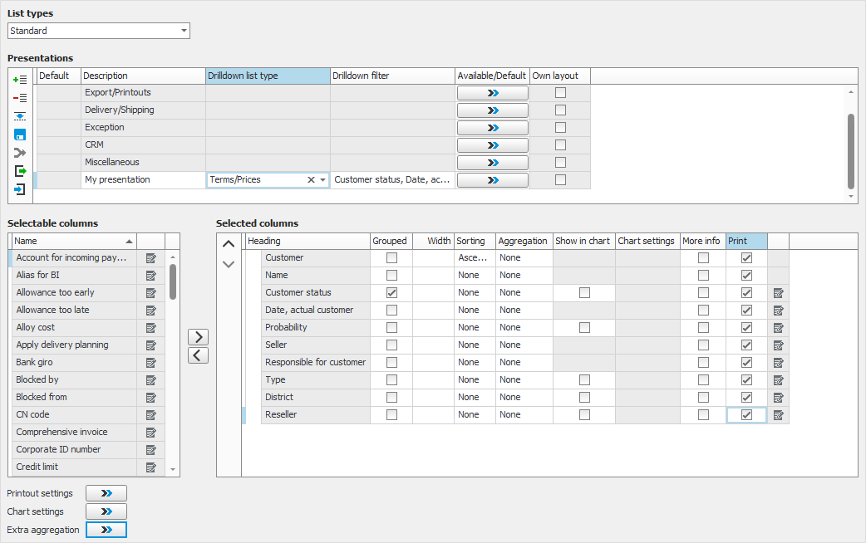Click the Selectable columns list vertical scrollbar

click(x=173, y=282)
